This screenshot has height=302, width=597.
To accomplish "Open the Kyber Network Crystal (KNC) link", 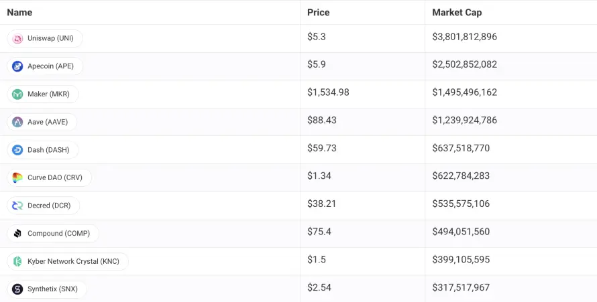I will [68, 261].
